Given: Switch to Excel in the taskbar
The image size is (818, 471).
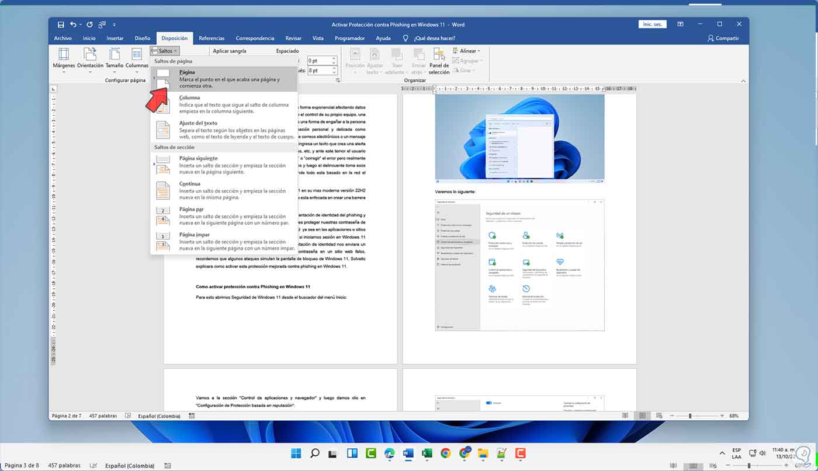Looking at the screenshot, I should (x=427, y=453).
